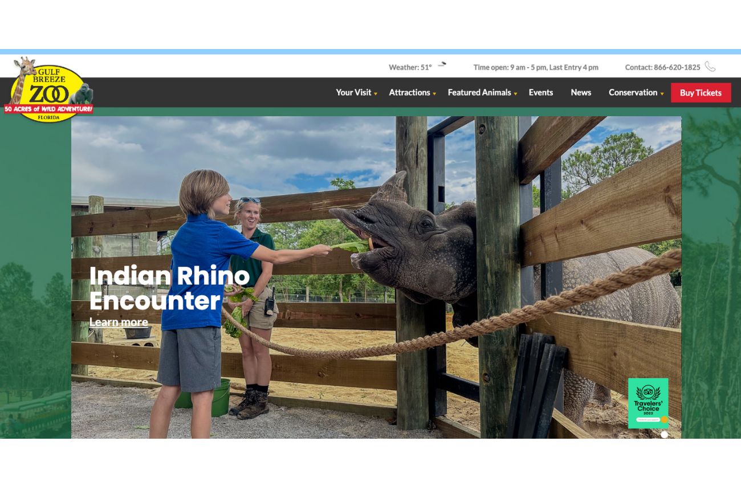The width and height of the screenshot is (741, 490).
Task: Open the Gulf Breeze Zoo logo homepage
Action: (x=48, y=89)
